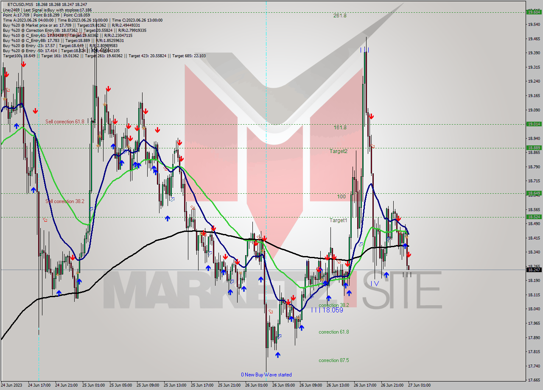
Task: Select the green 'correction 61.8' label
Action: [x=334, y=332]
